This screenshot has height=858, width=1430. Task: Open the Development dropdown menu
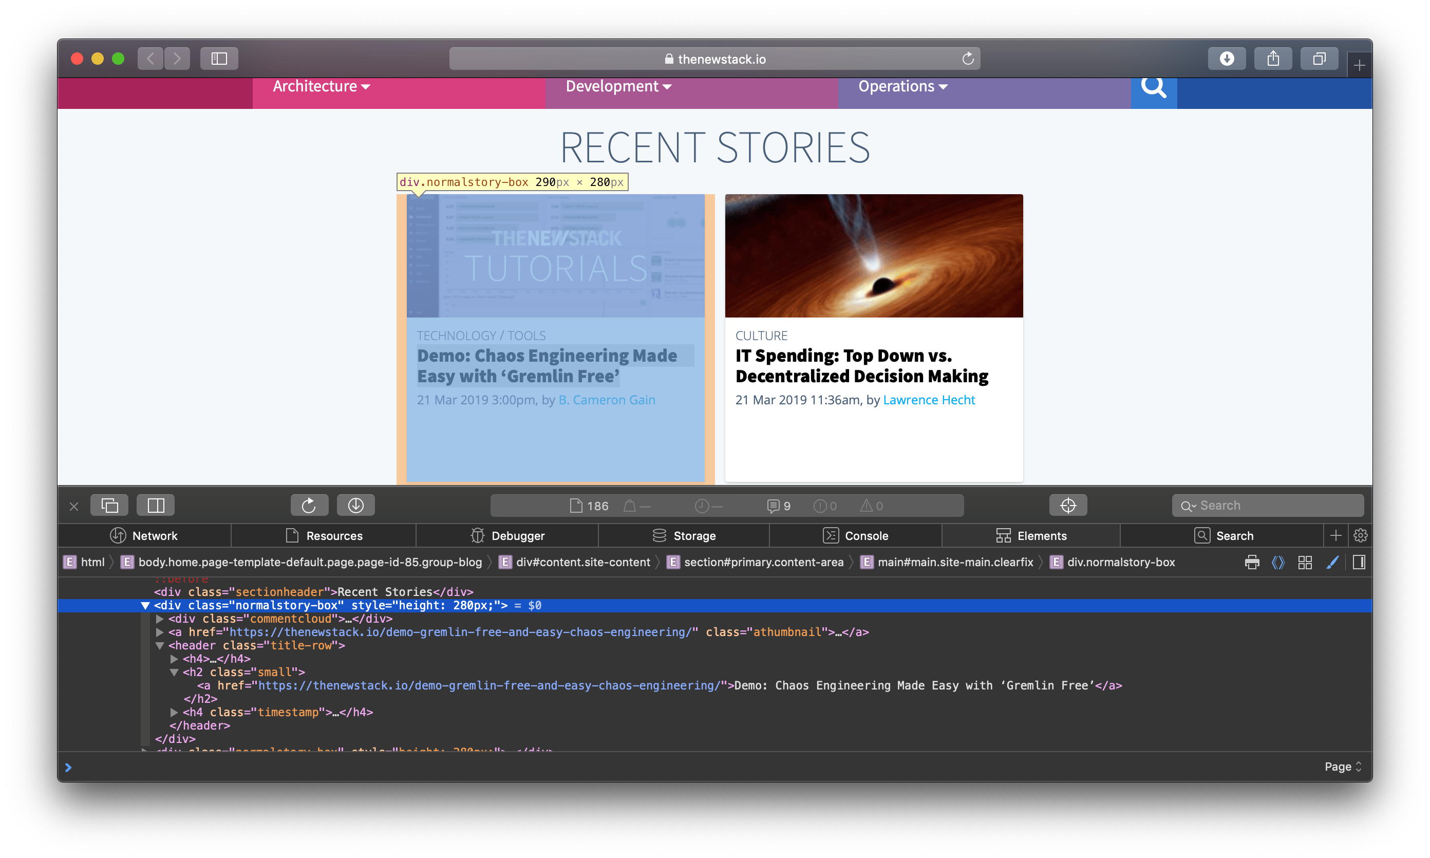pos(618,86)
